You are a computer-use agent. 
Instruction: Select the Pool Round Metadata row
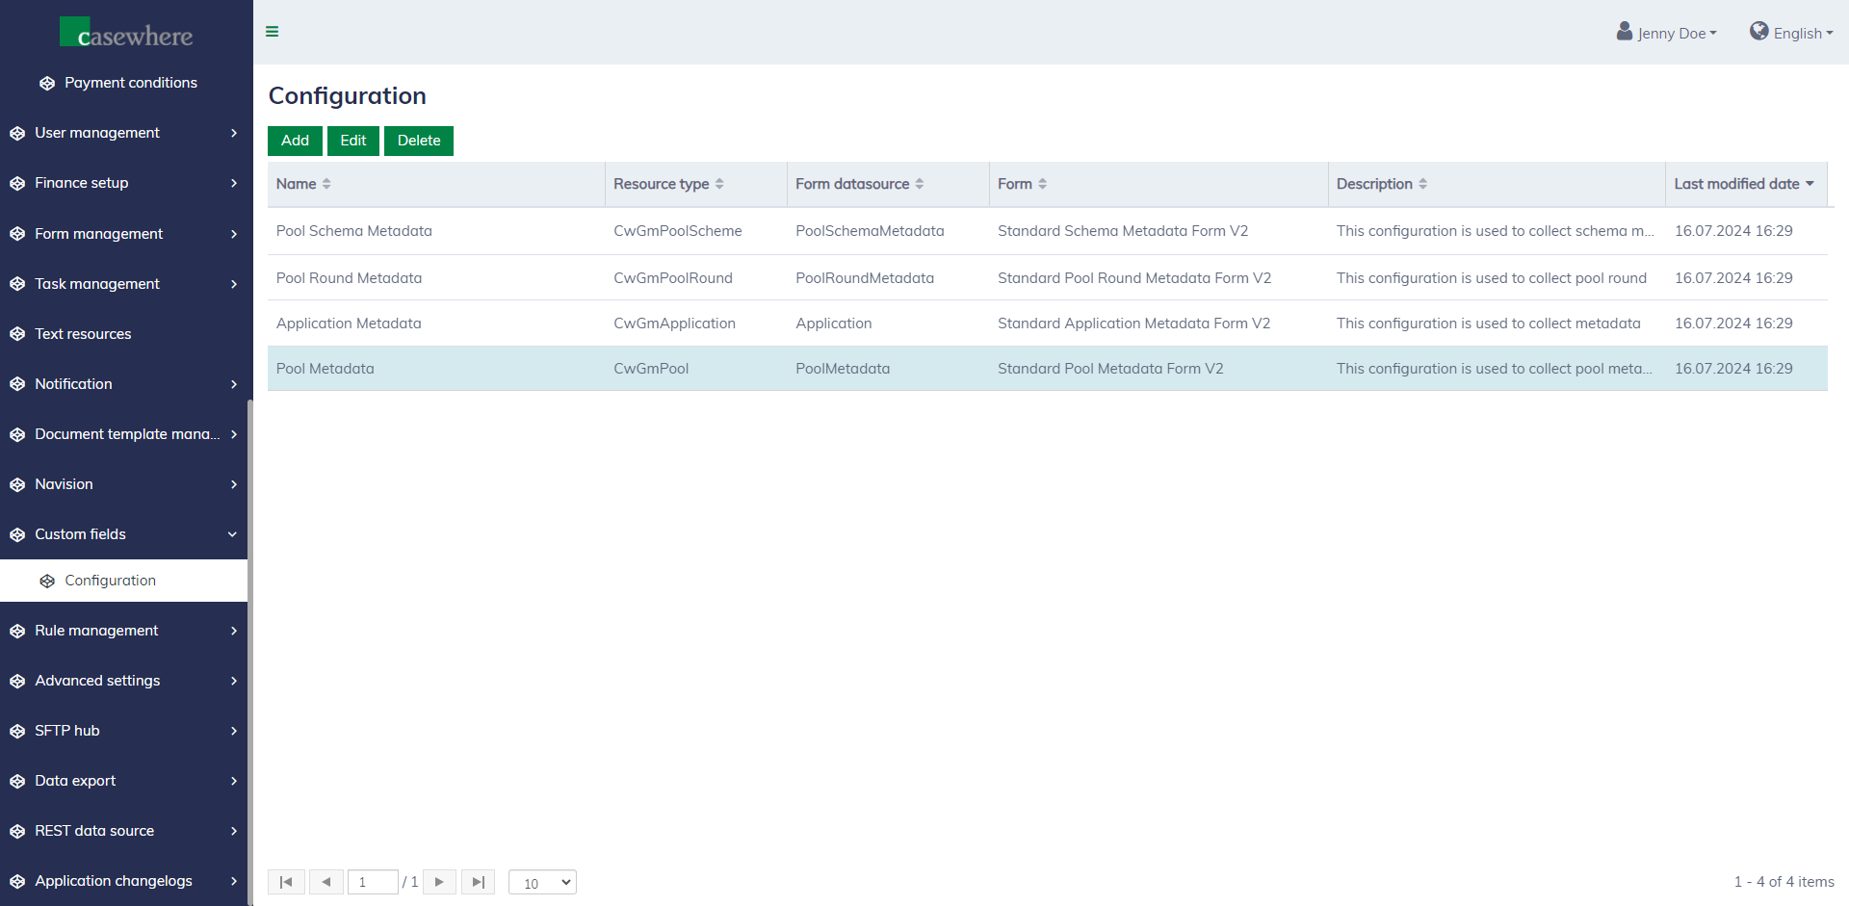pyautogui.click(x=349, y=278)
